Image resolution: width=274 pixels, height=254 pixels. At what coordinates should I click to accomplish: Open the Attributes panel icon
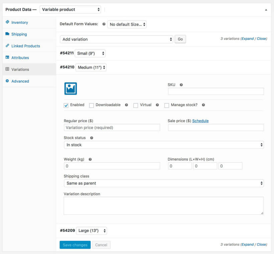tap(7, 57)
